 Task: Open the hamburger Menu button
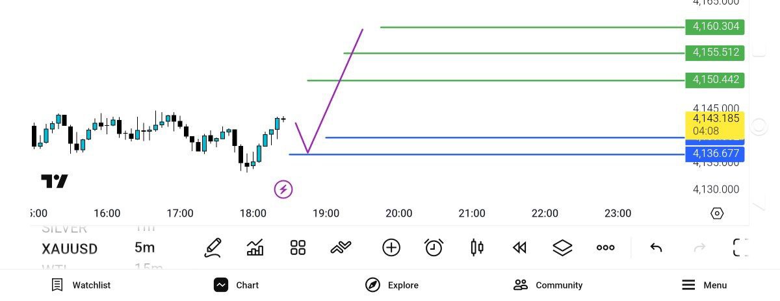[x=704, y=285]
